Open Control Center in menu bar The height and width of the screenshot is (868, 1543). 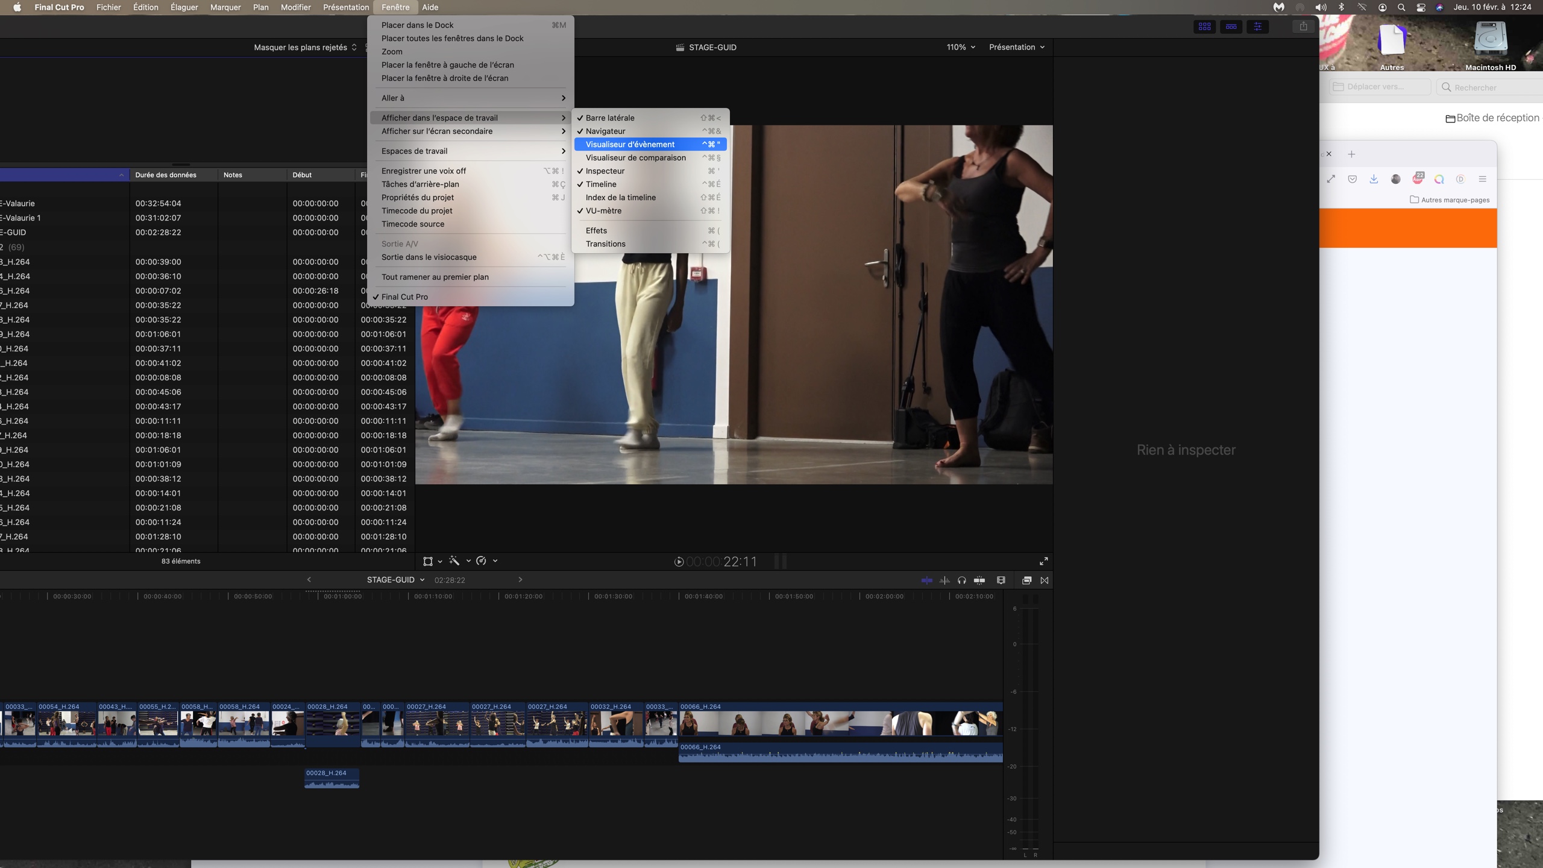[1421, 7]
